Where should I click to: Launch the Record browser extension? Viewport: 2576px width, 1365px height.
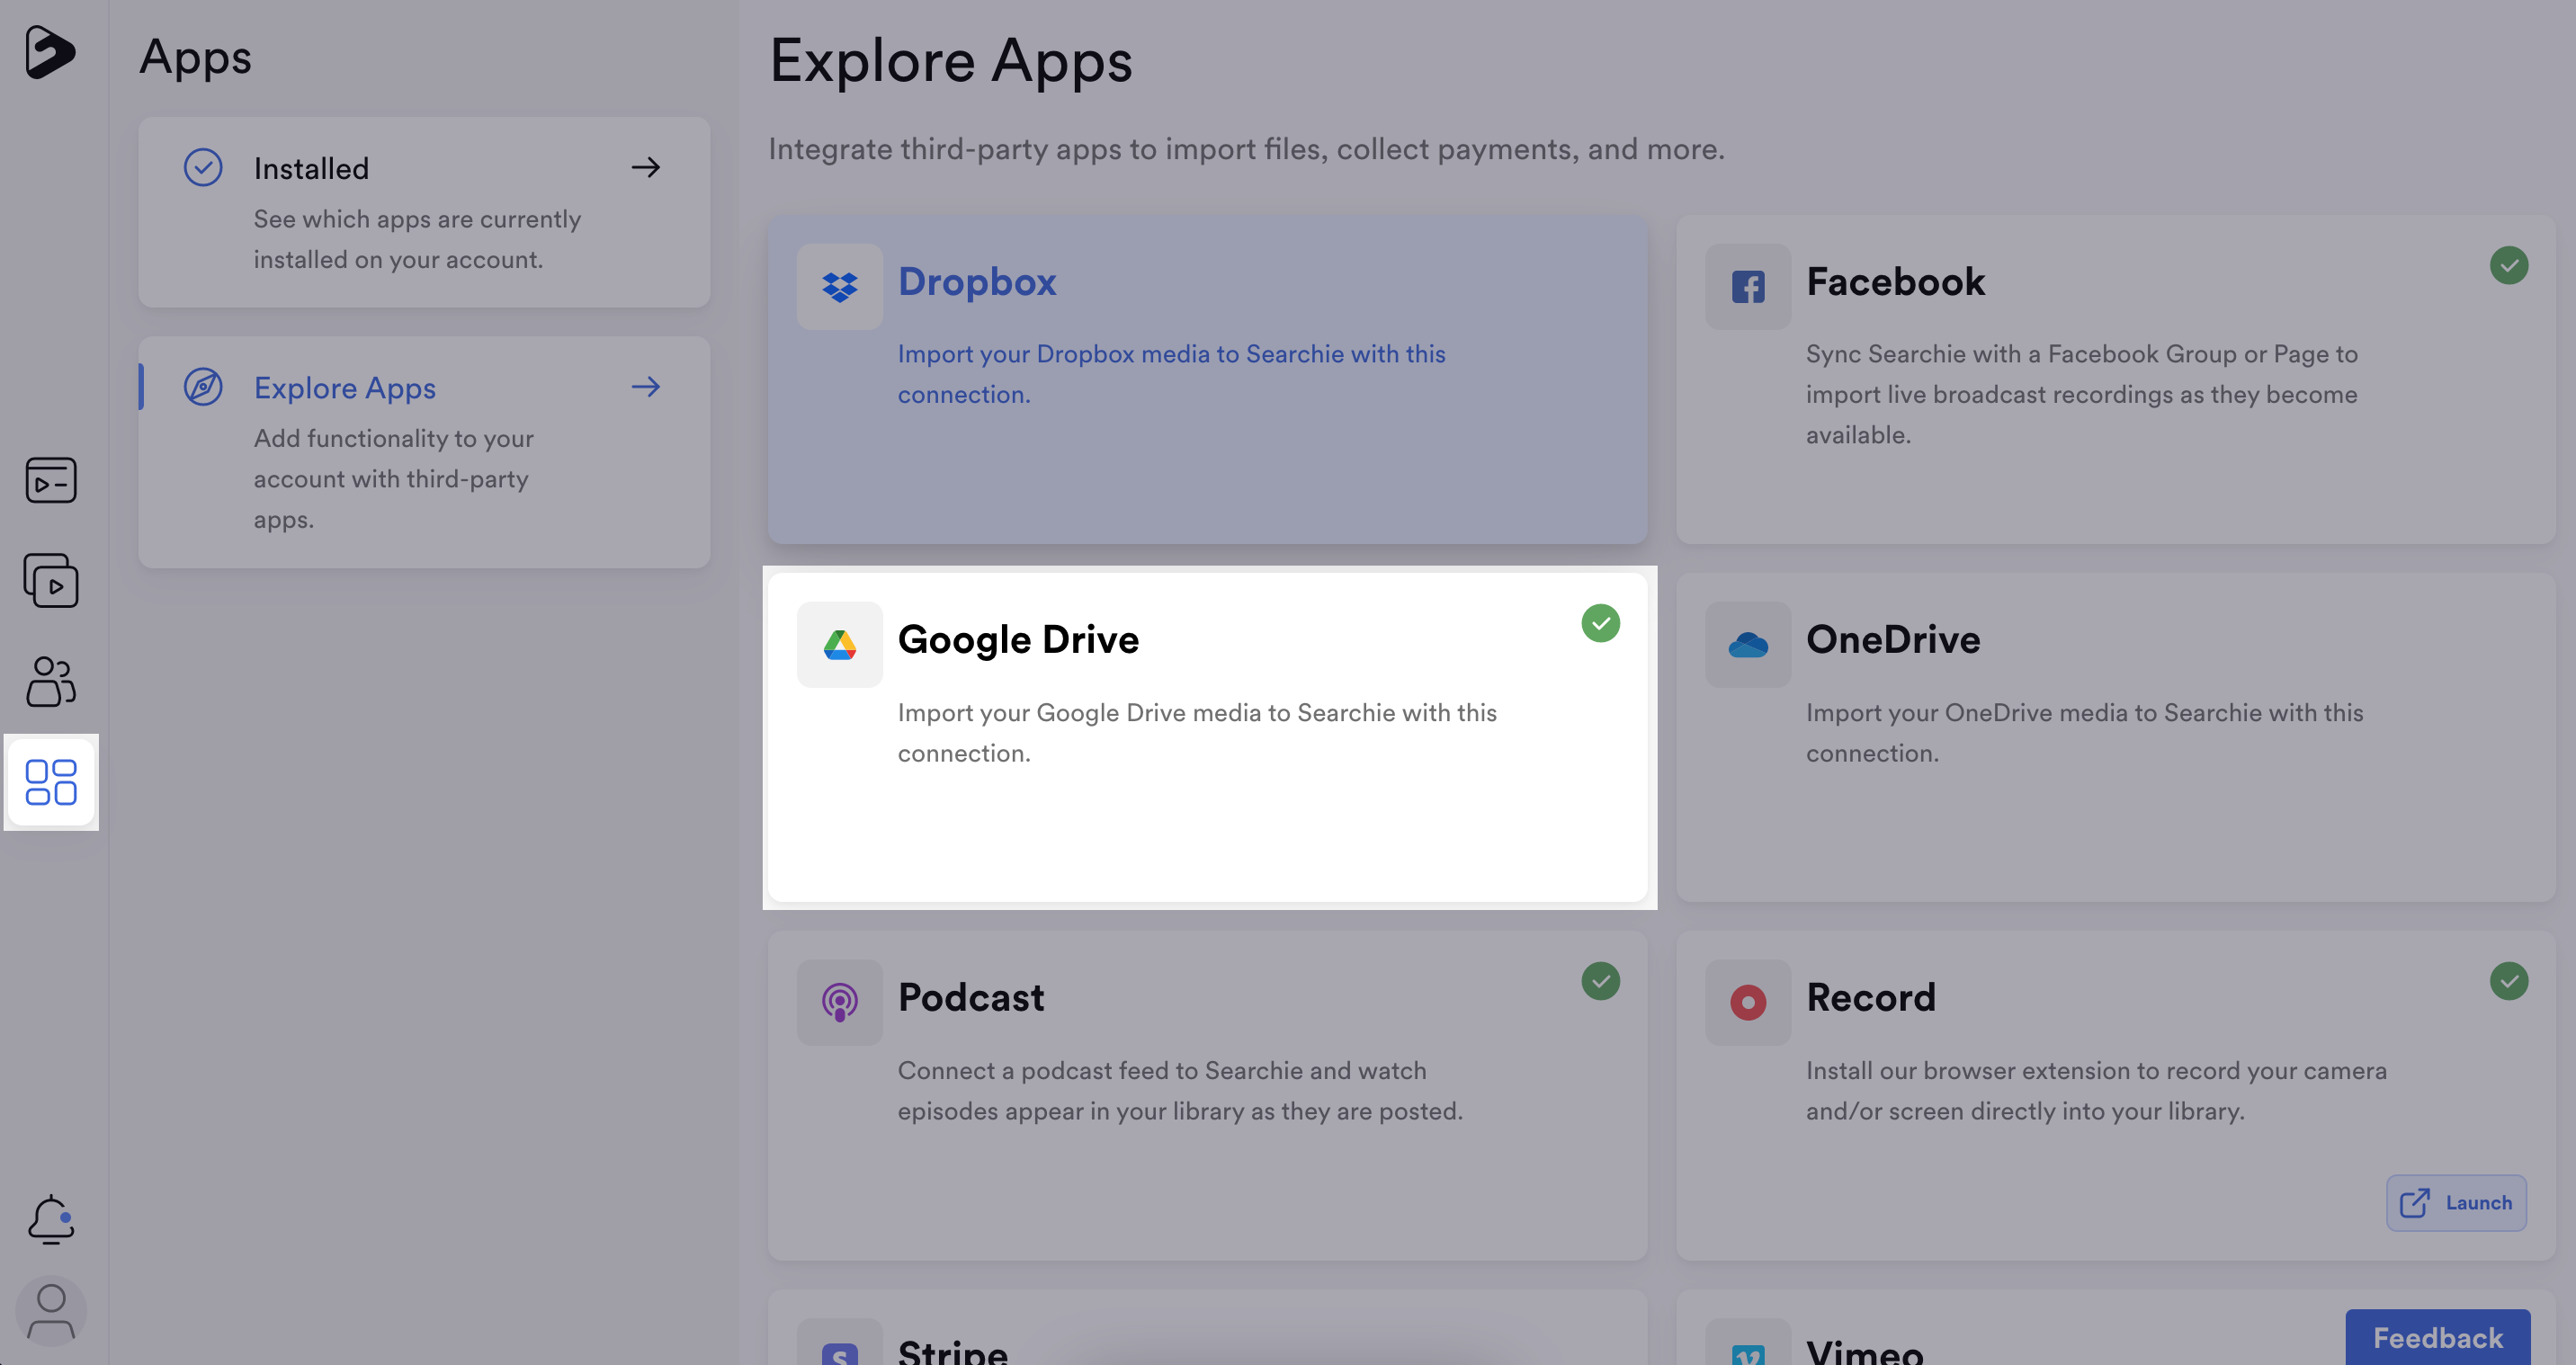(2456, 1203)
